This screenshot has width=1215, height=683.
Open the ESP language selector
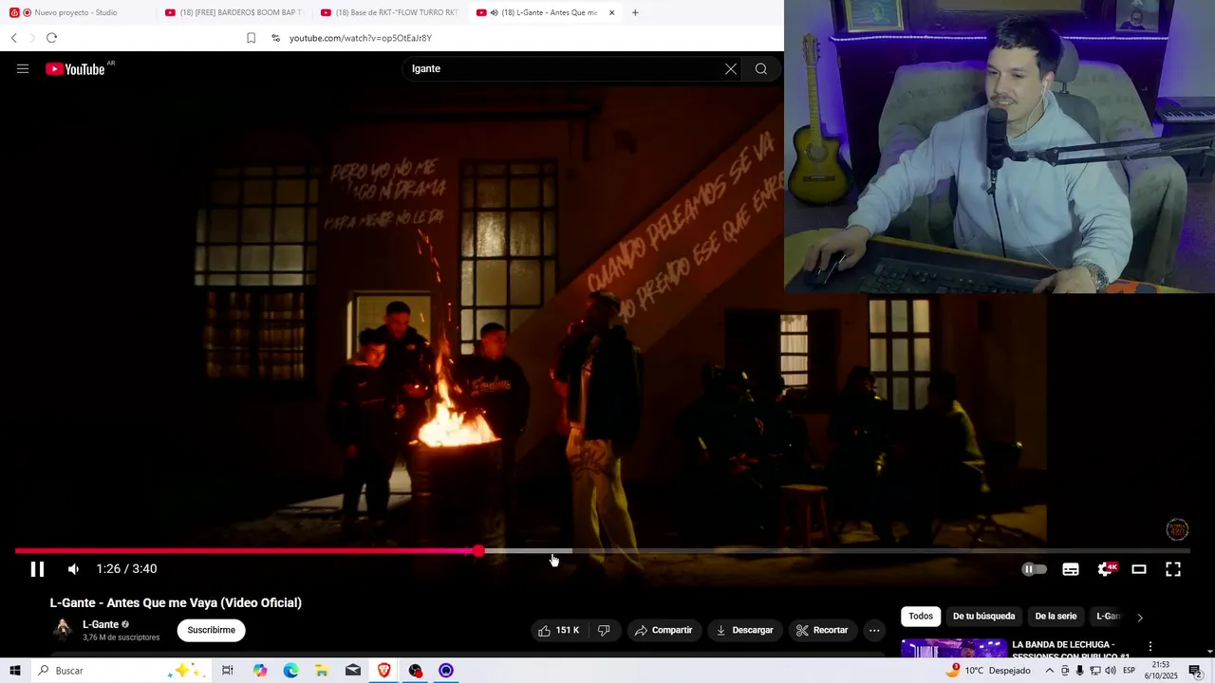coord(1131,671)
